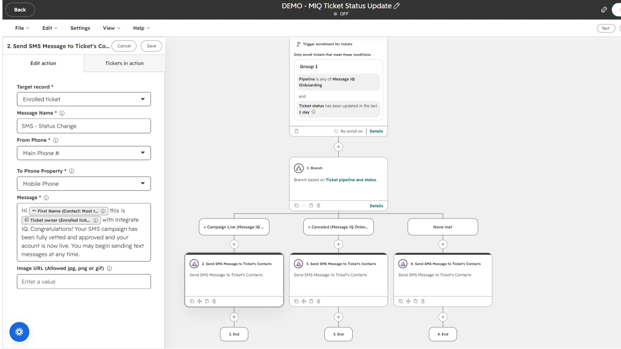This screenshot has width=621, height=349.
Task: Add a step under Campaign Live branch
Action: 234,244
